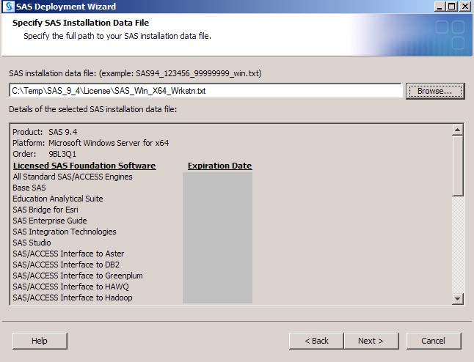Select 'SAS/ACCESS Interface to HAWQ' row
This screenshot has height=362, width=474.
pos(70,287)
